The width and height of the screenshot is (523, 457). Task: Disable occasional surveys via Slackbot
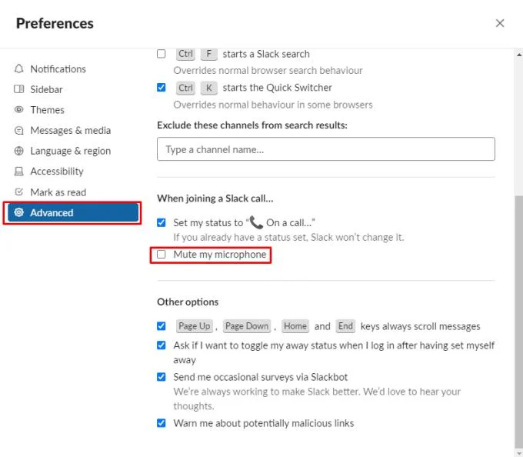click(x=161, y=377)
